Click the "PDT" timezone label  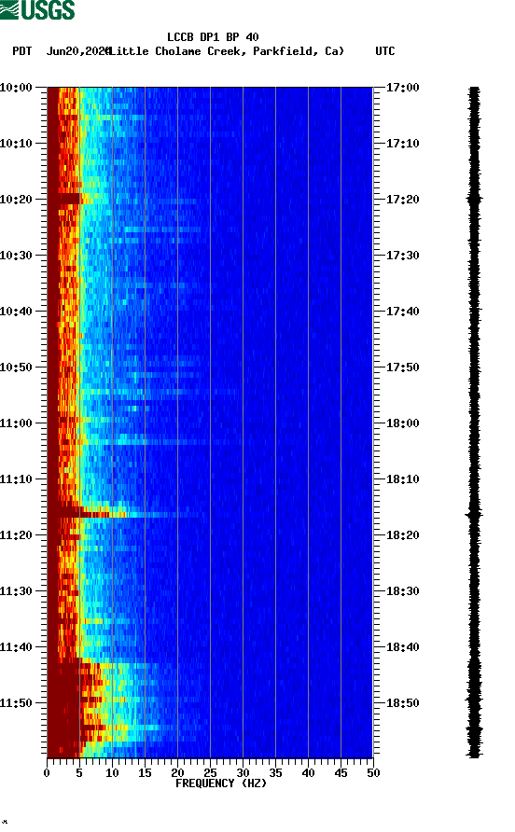(22, 51)
